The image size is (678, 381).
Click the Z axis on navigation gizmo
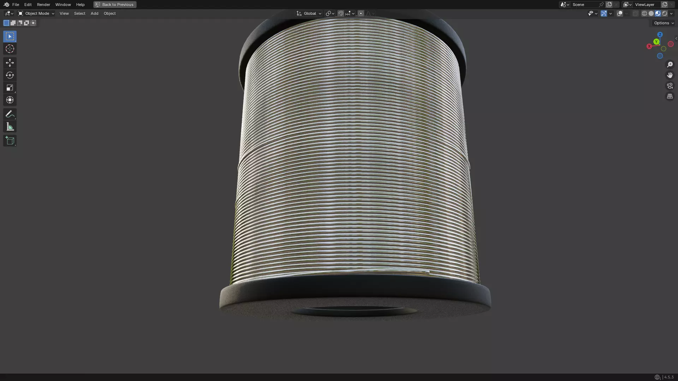(660, 35)
